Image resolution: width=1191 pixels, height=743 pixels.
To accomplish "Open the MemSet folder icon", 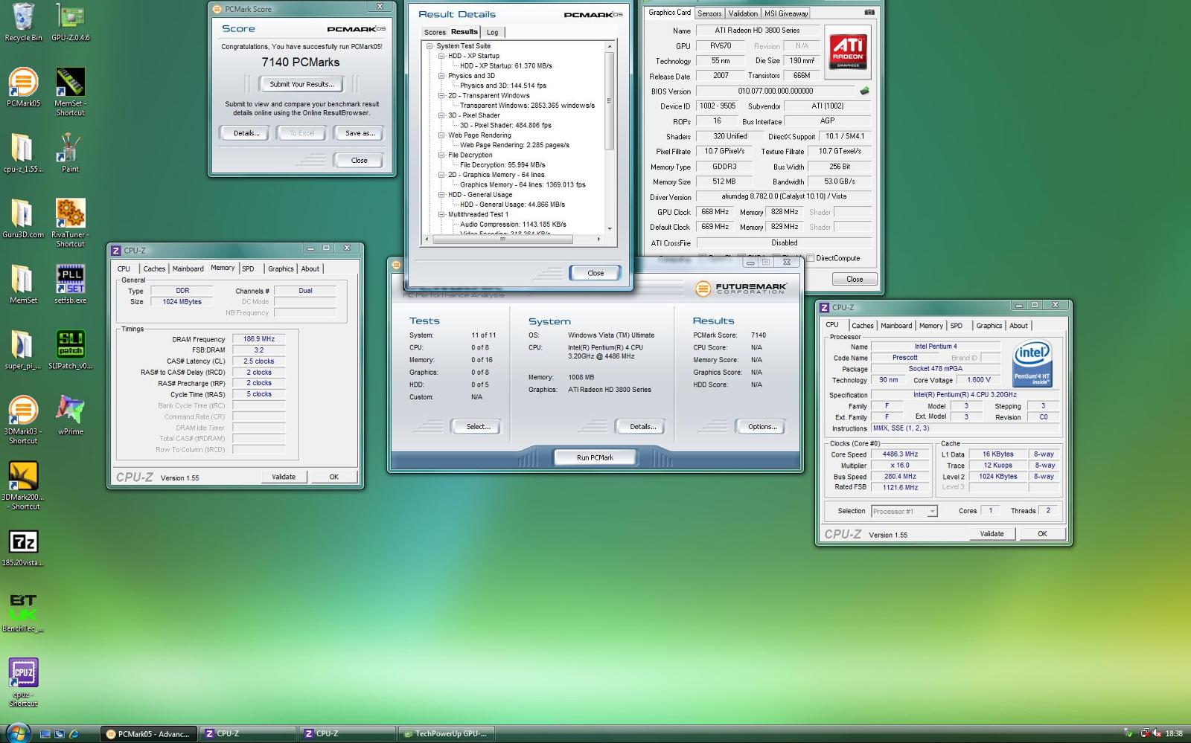I will click(x=23, y=284).
